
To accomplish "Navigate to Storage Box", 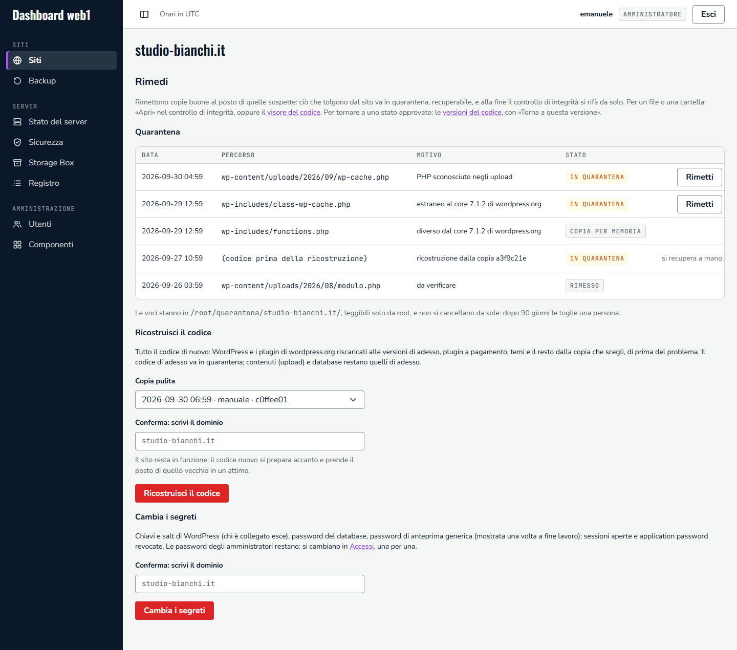I will click(x=61, y=163).
